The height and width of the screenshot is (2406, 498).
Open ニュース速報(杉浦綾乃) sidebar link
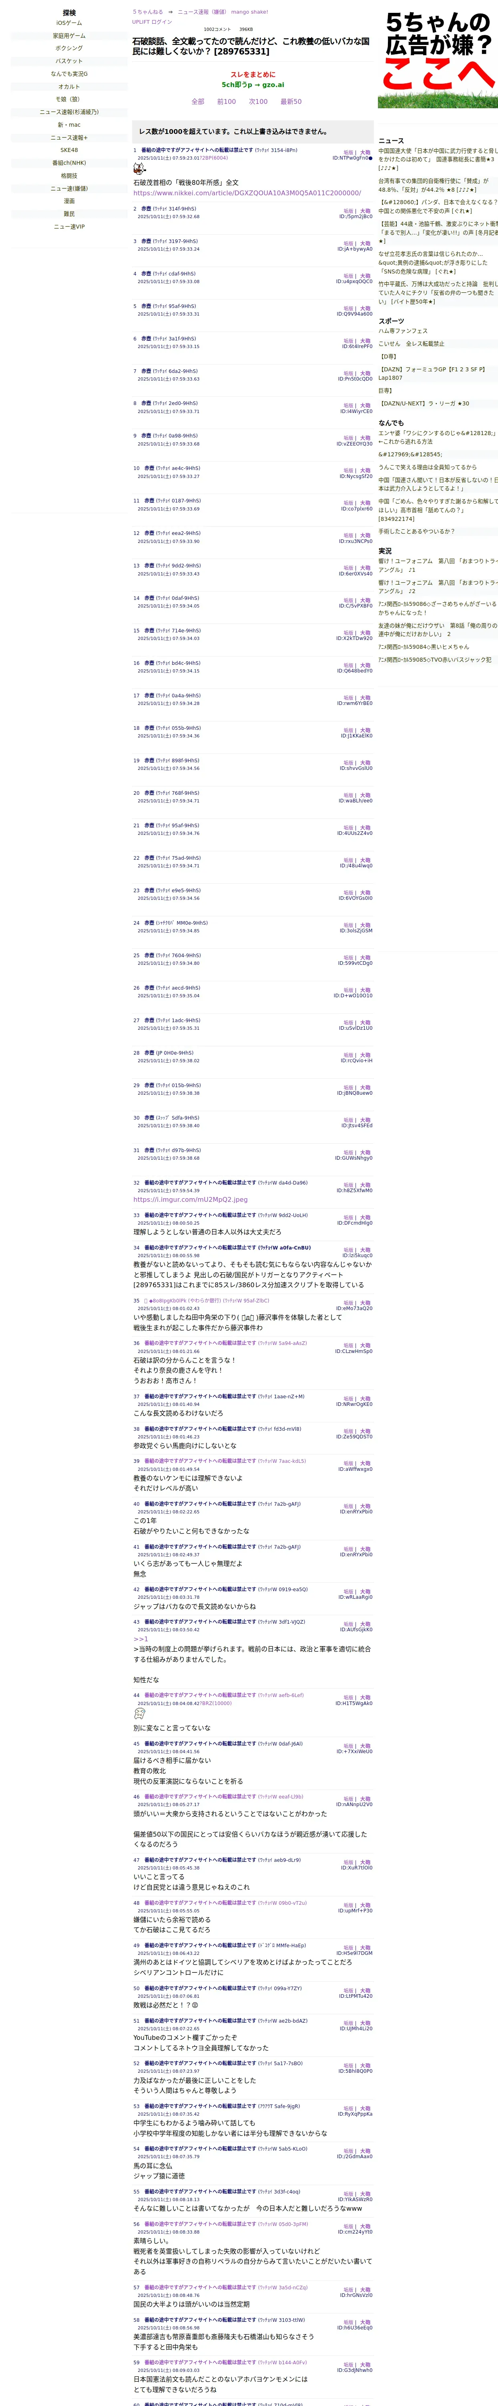coord(69,112)
